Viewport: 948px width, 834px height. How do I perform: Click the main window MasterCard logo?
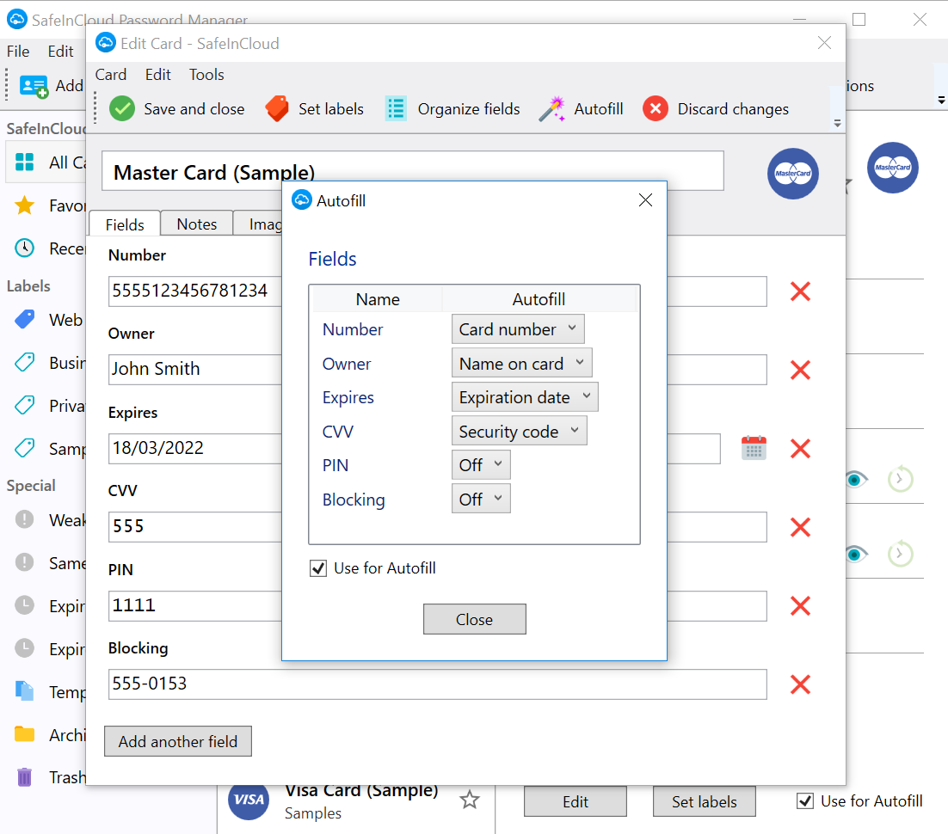coord(893,168)
